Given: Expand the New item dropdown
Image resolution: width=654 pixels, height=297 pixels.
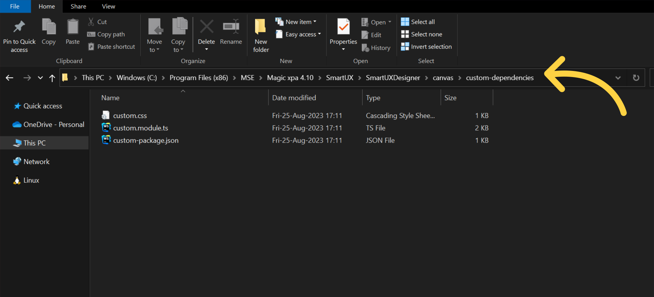Looking at the screenshot, I should 315,22.
